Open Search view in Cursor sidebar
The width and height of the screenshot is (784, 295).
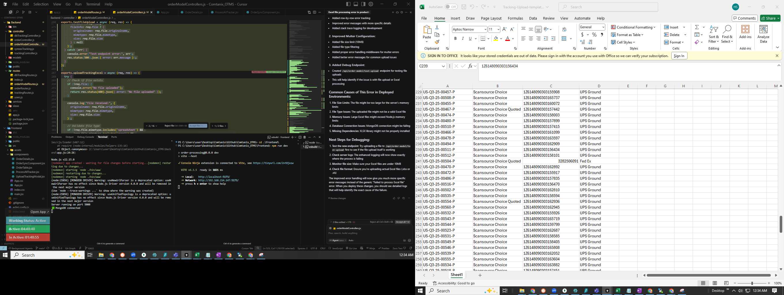(17, 12)
